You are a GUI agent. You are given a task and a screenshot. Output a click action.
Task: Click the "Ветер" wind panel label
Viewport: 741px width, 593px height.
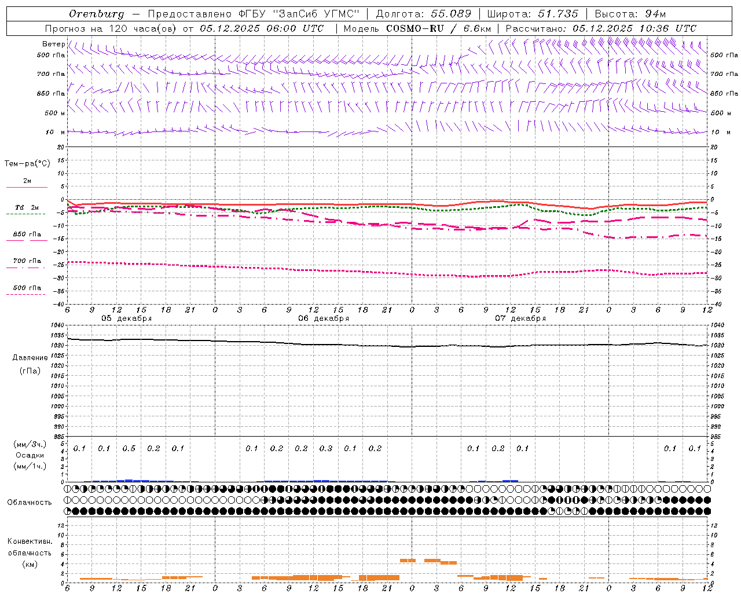tap(53, 44)
